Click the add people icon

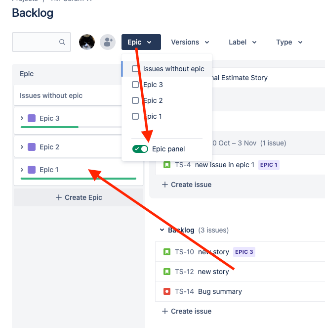pos(108,42)
